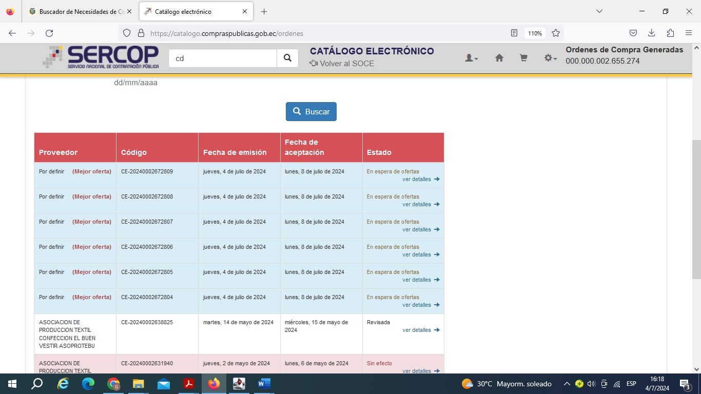Open a new browser tab
Screen dimensions: 701x394
[264, 11]
